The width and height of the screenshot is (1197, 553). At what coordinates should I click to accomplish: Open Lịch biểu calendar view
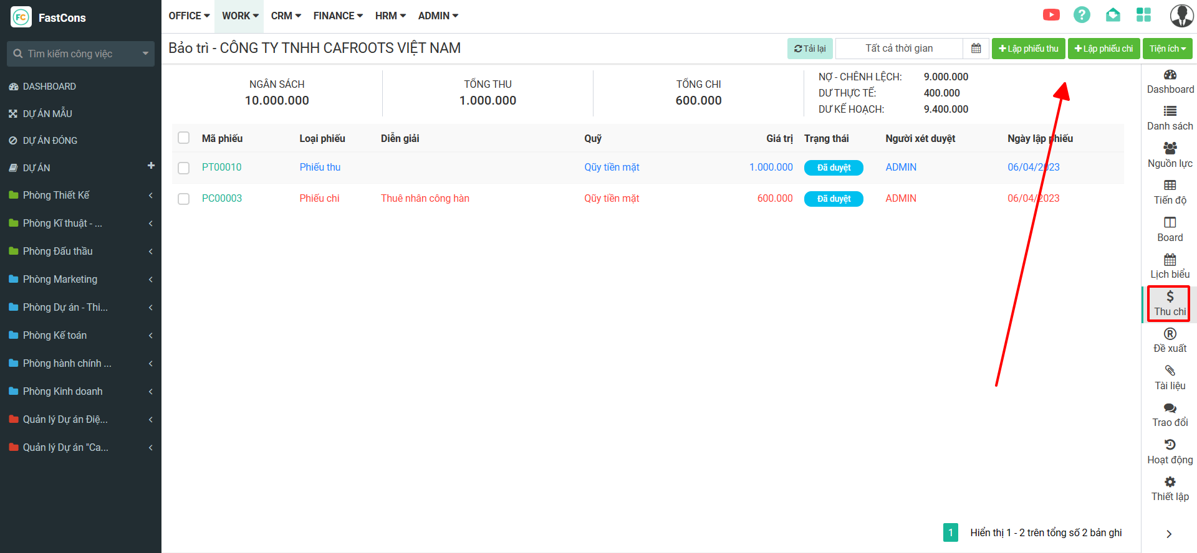(1170, 266)
